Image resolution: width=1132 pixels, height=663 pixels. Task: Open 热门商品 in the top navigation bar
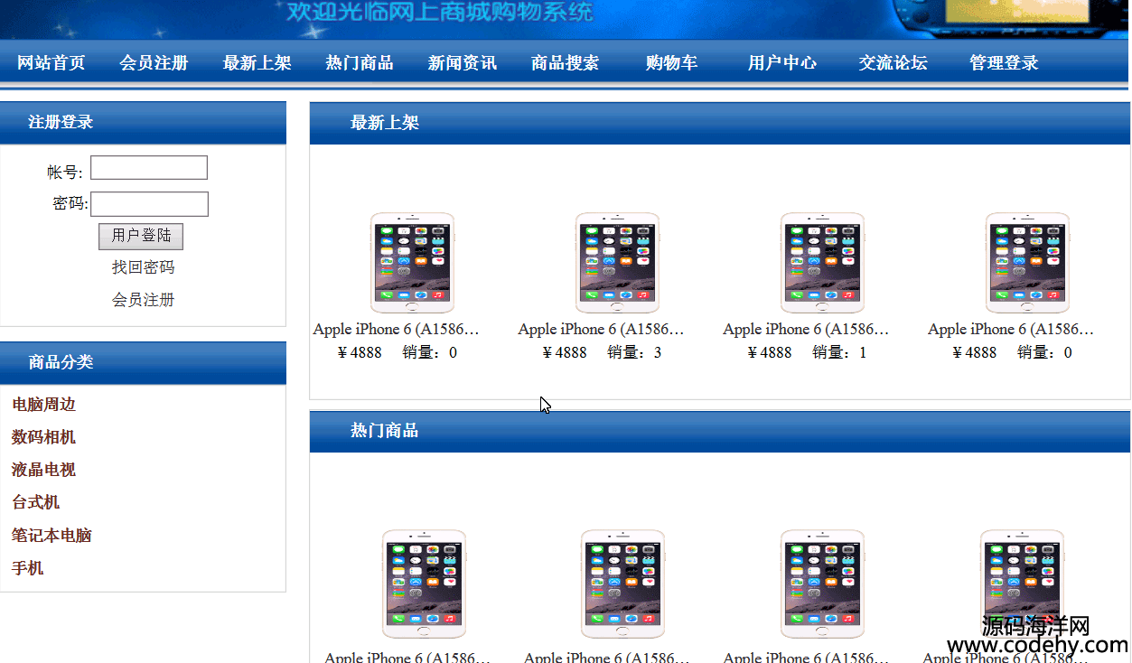(360, 62)
